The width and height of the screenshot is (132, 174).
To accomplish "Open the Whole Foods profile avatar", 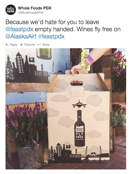I will [11, 10].
